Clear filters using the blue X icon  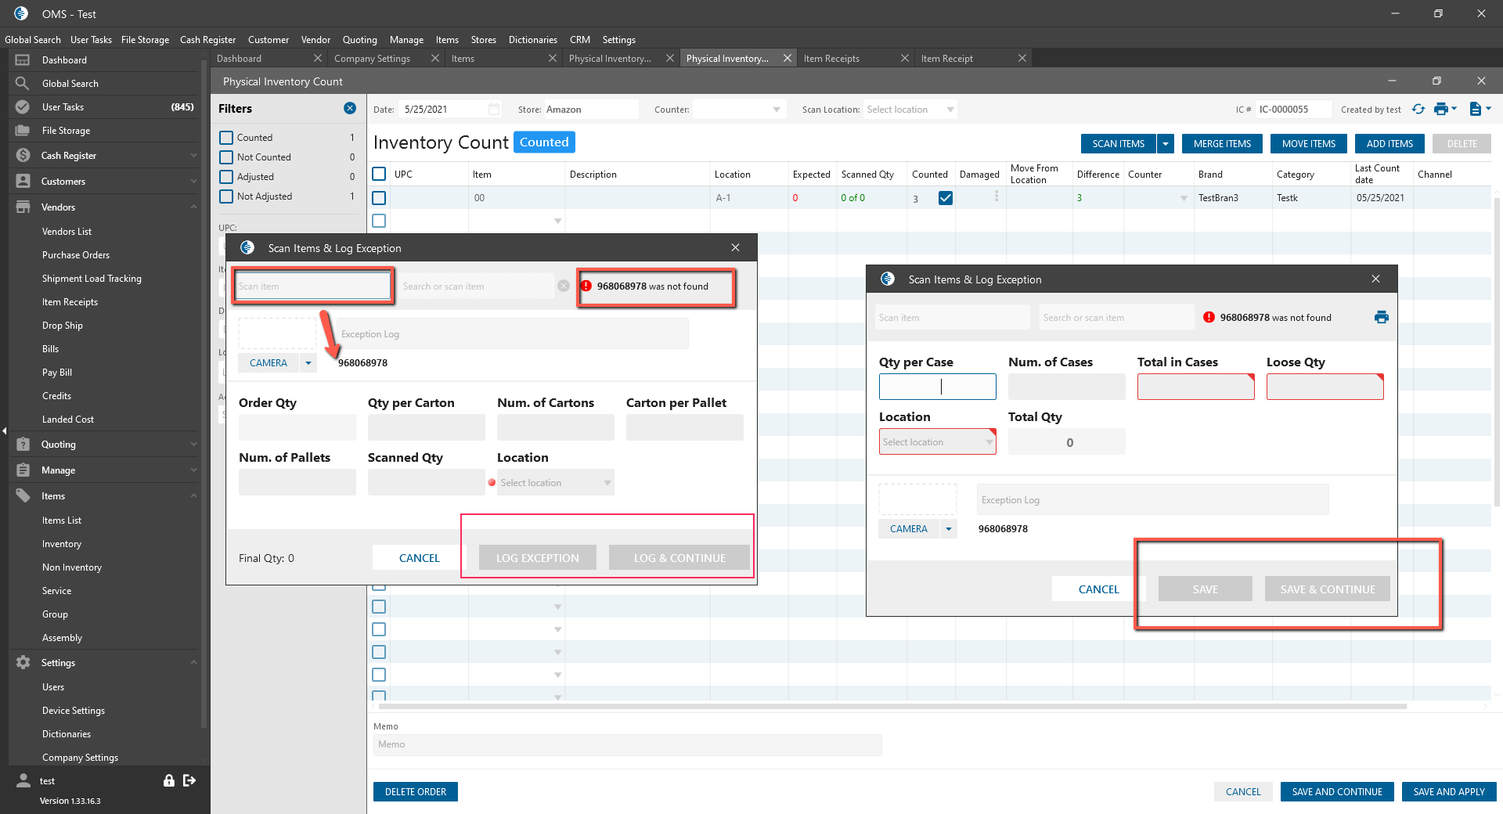[350, 109]
